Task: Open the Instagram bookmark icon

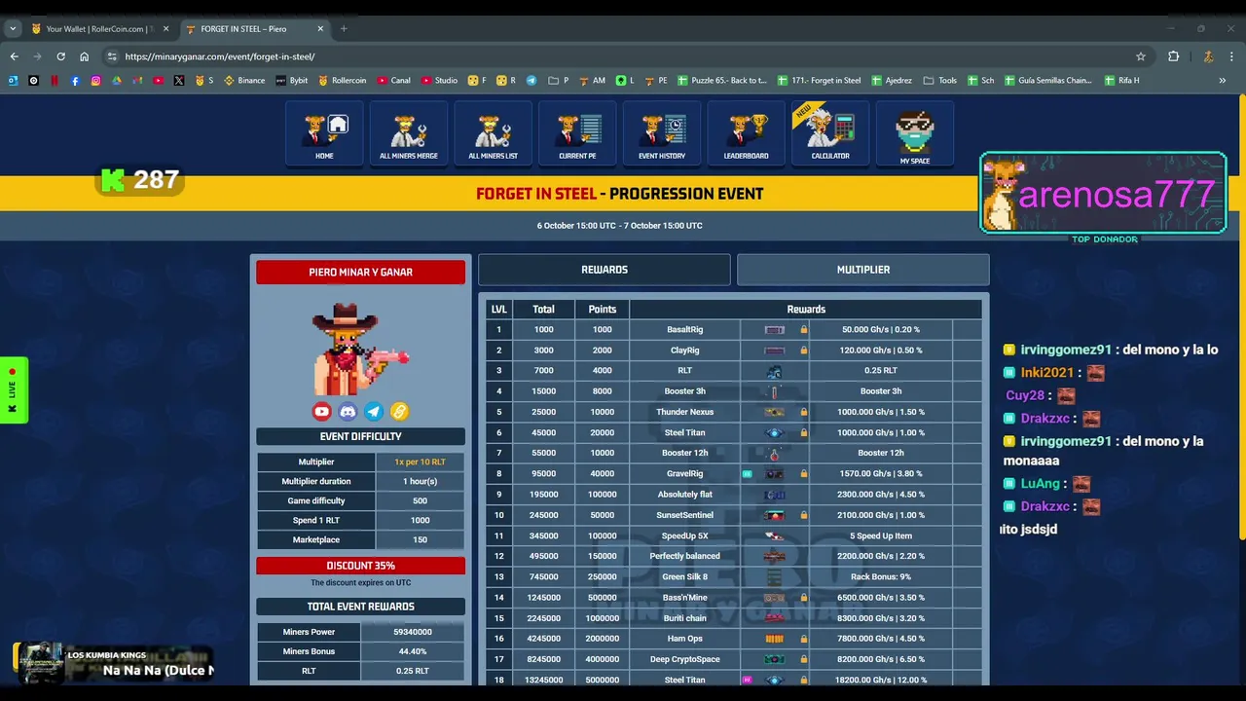Action: click(95, 81)
